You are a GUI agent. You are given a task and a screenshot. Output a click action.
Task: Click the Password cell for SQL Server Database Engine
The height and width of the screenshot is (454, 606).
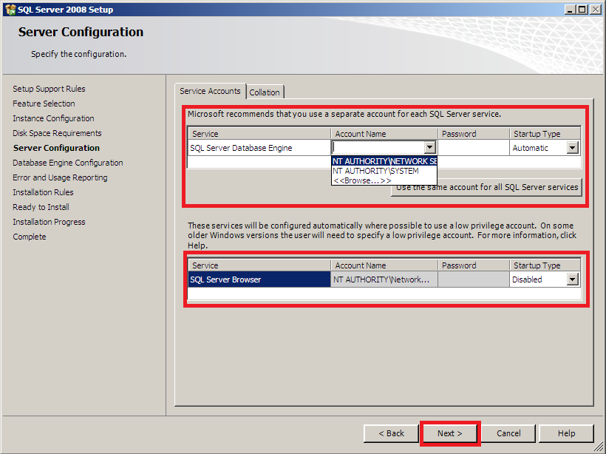[474, 148]
